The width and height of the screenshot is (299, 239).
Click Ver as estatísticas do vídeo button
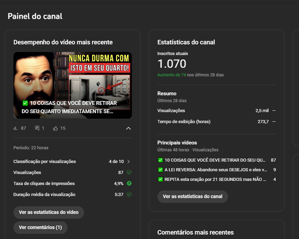(49, 212)
